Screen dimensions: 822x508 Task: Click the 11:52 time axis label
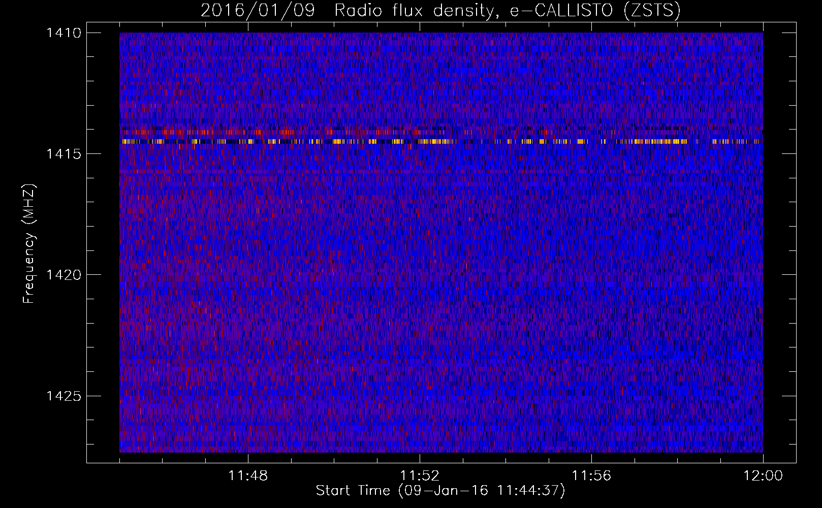point(420,476)
